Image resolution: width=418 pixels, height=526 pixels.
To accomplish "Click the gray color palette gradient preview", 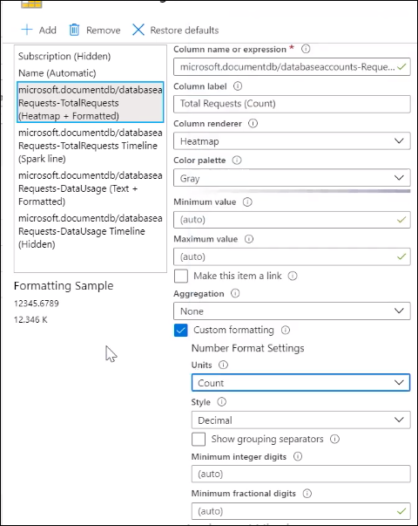I will 305,191.
